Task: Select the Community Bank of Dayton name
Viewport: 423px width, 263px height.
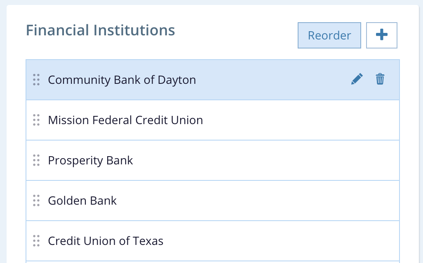Action: pos(122,80)
